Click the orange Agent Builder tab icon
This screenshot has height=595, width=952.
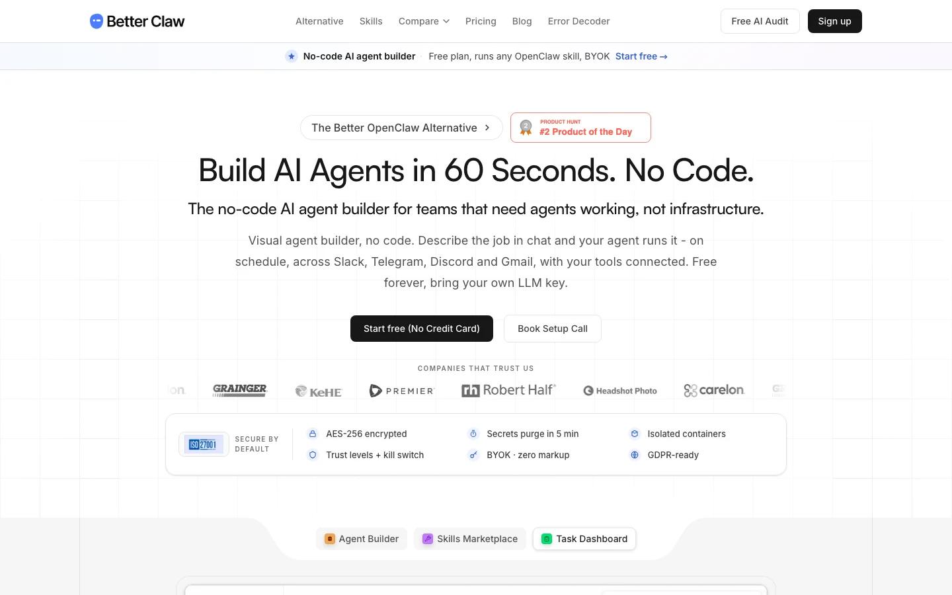tap(329, 539)
